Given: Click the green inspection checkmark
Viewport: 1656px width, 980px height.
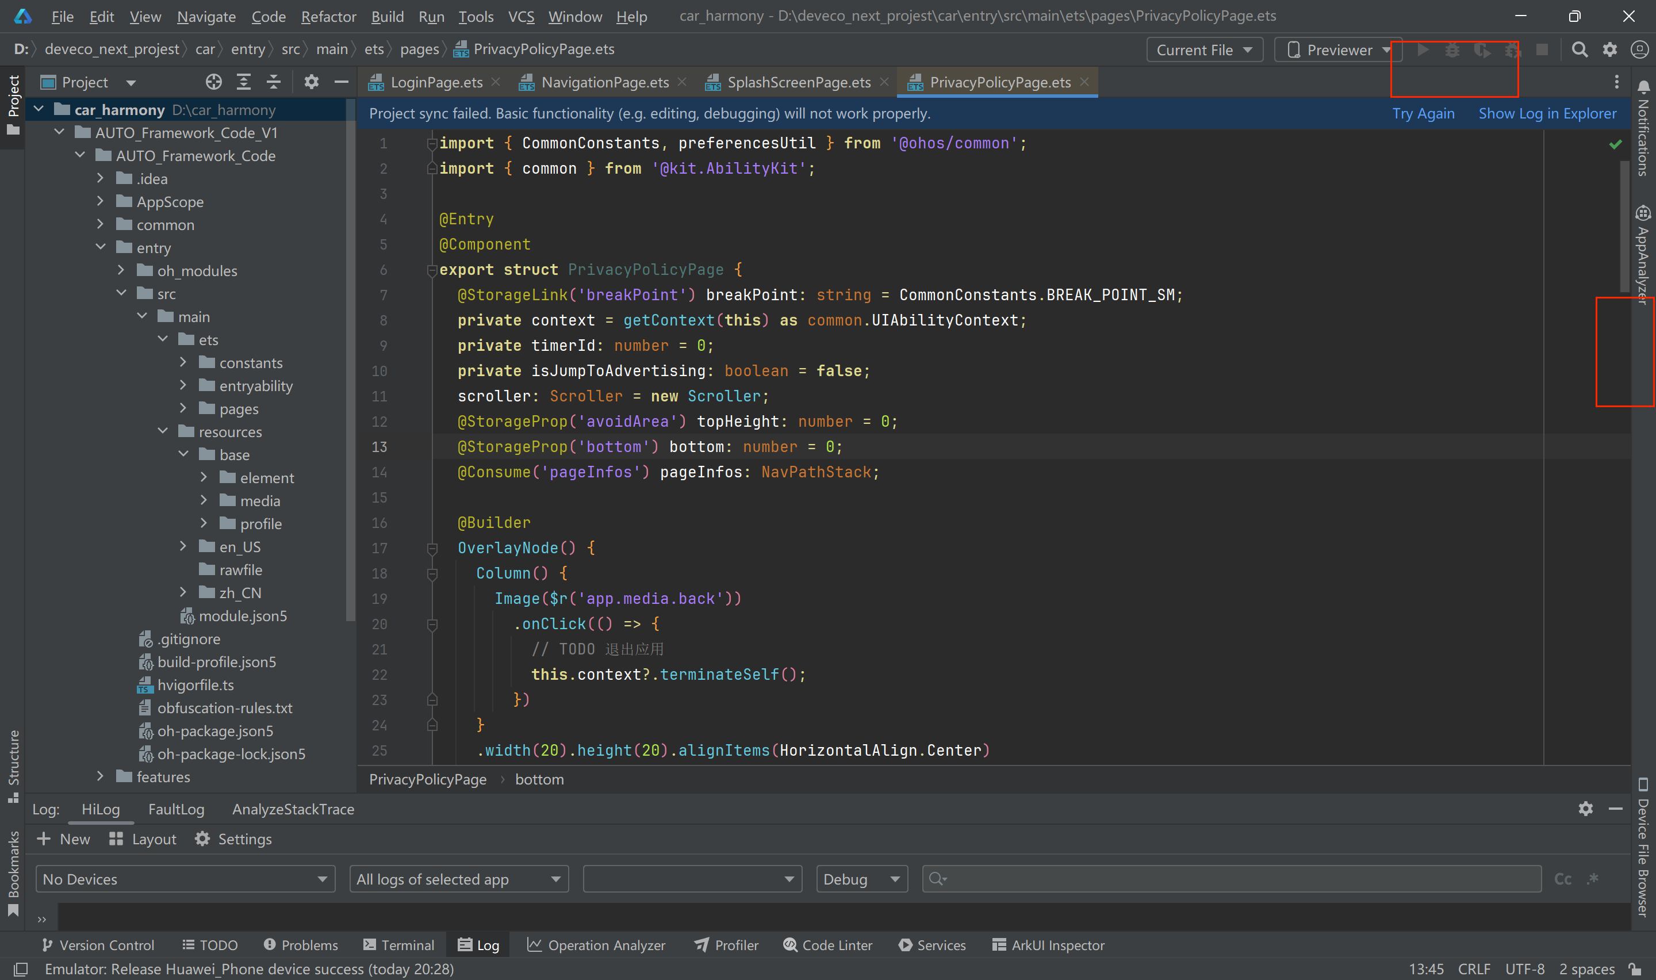Looking at the screenshot, I should [x=1615, y=144].
